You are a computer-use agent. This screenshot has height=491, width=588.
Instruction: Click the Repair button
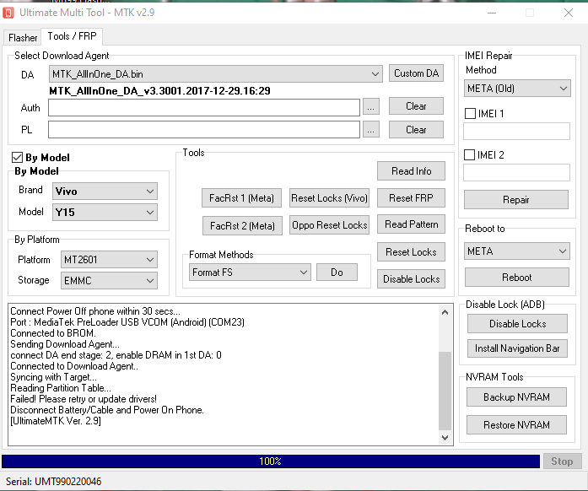pos(516,200)
